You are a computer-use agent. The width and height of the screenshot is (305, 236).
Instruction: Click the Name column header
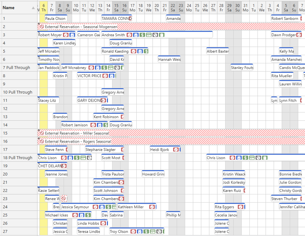click(19, 8)
